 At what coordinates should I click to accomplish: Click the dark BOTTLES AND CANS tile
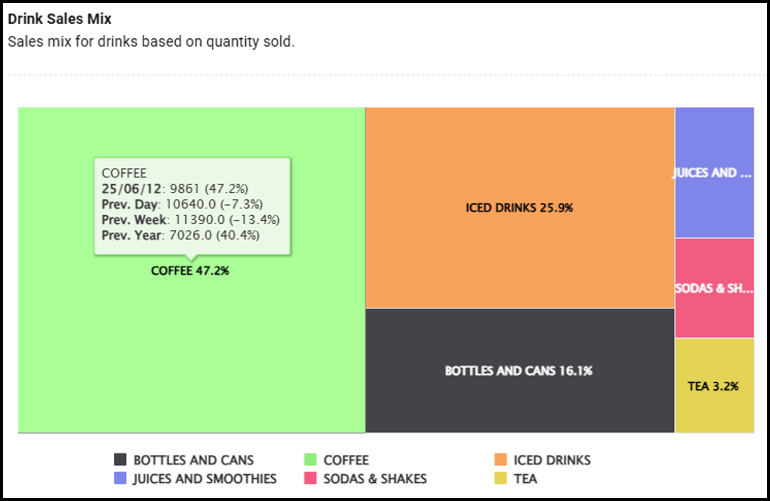click(x=520, y=371)
